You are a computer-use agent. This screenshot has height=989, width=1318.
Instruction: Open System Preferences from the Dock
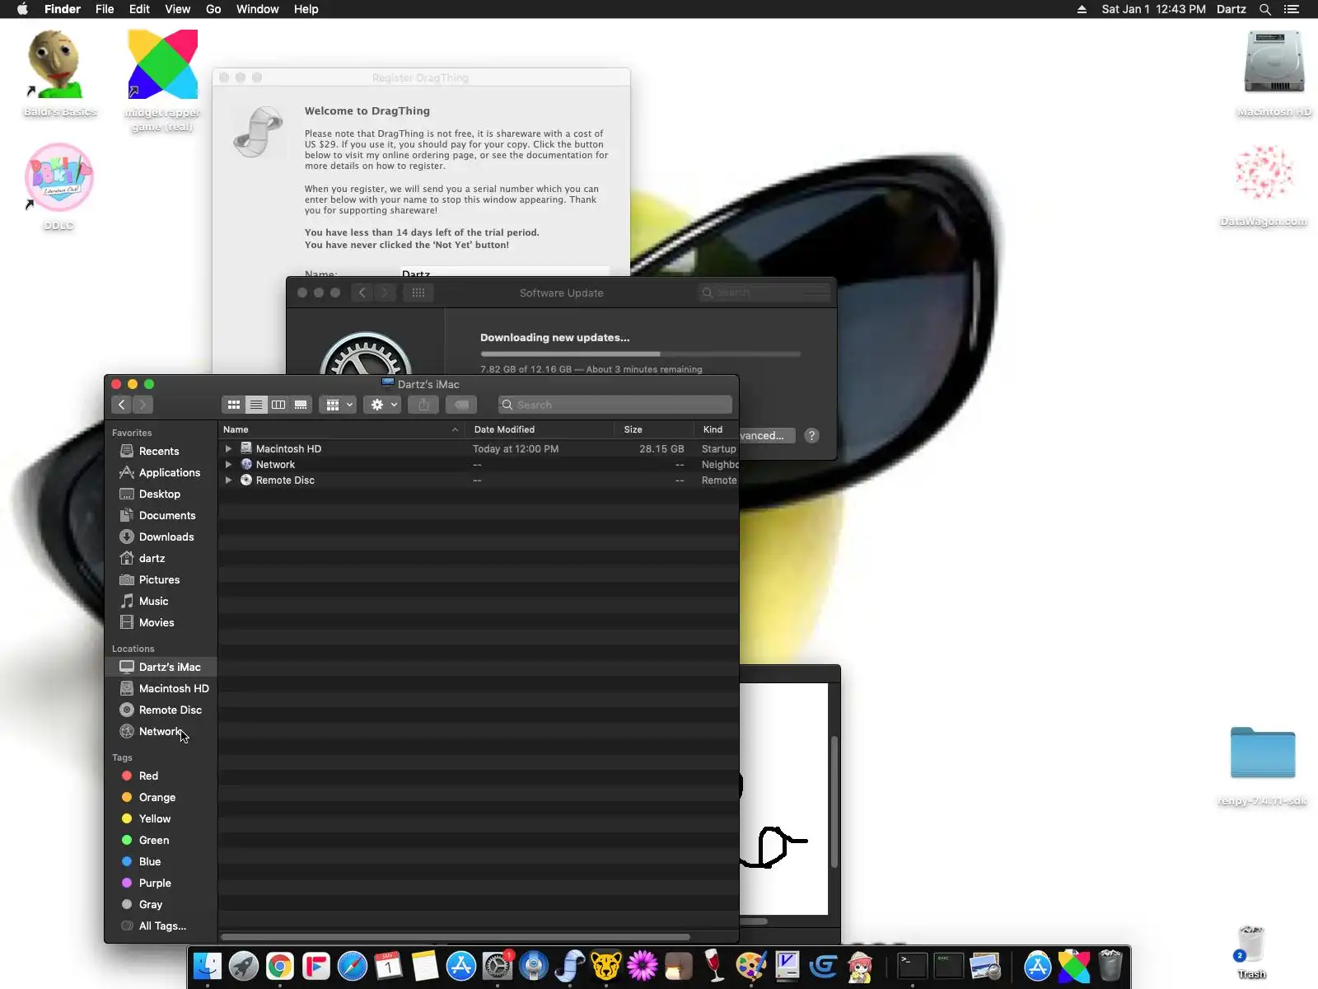coord(498,966)
